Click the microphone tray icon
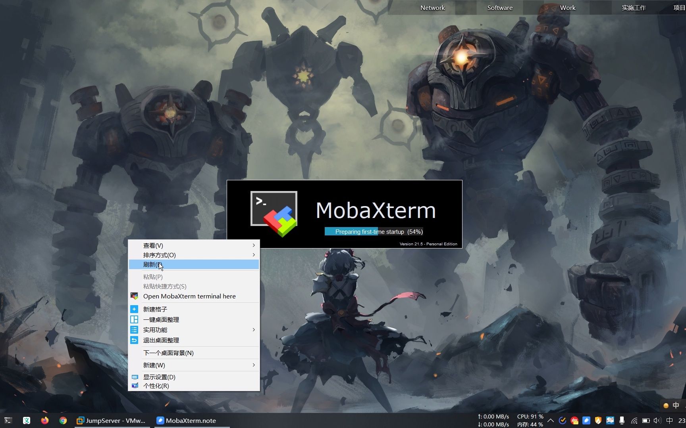686x428 pixels. pos(622,420)
